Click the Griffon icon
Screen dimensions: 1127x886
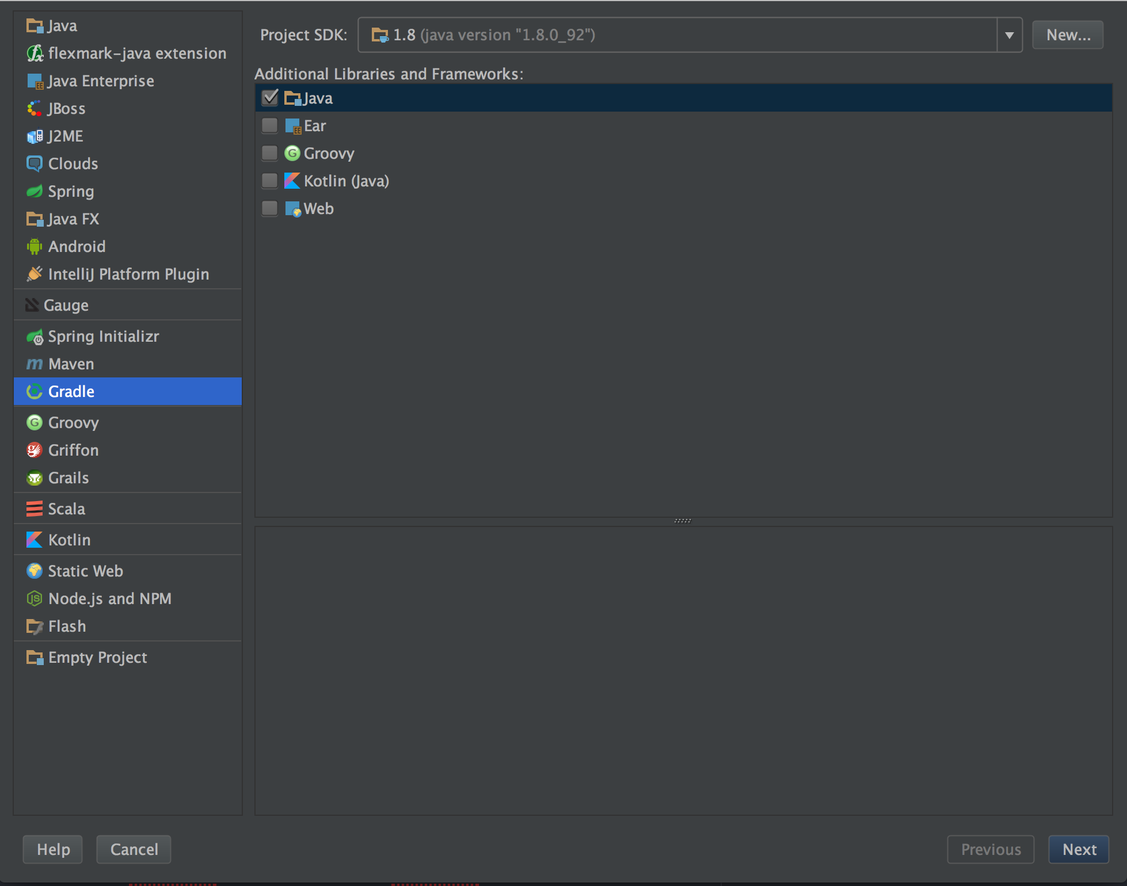[35, 450]
